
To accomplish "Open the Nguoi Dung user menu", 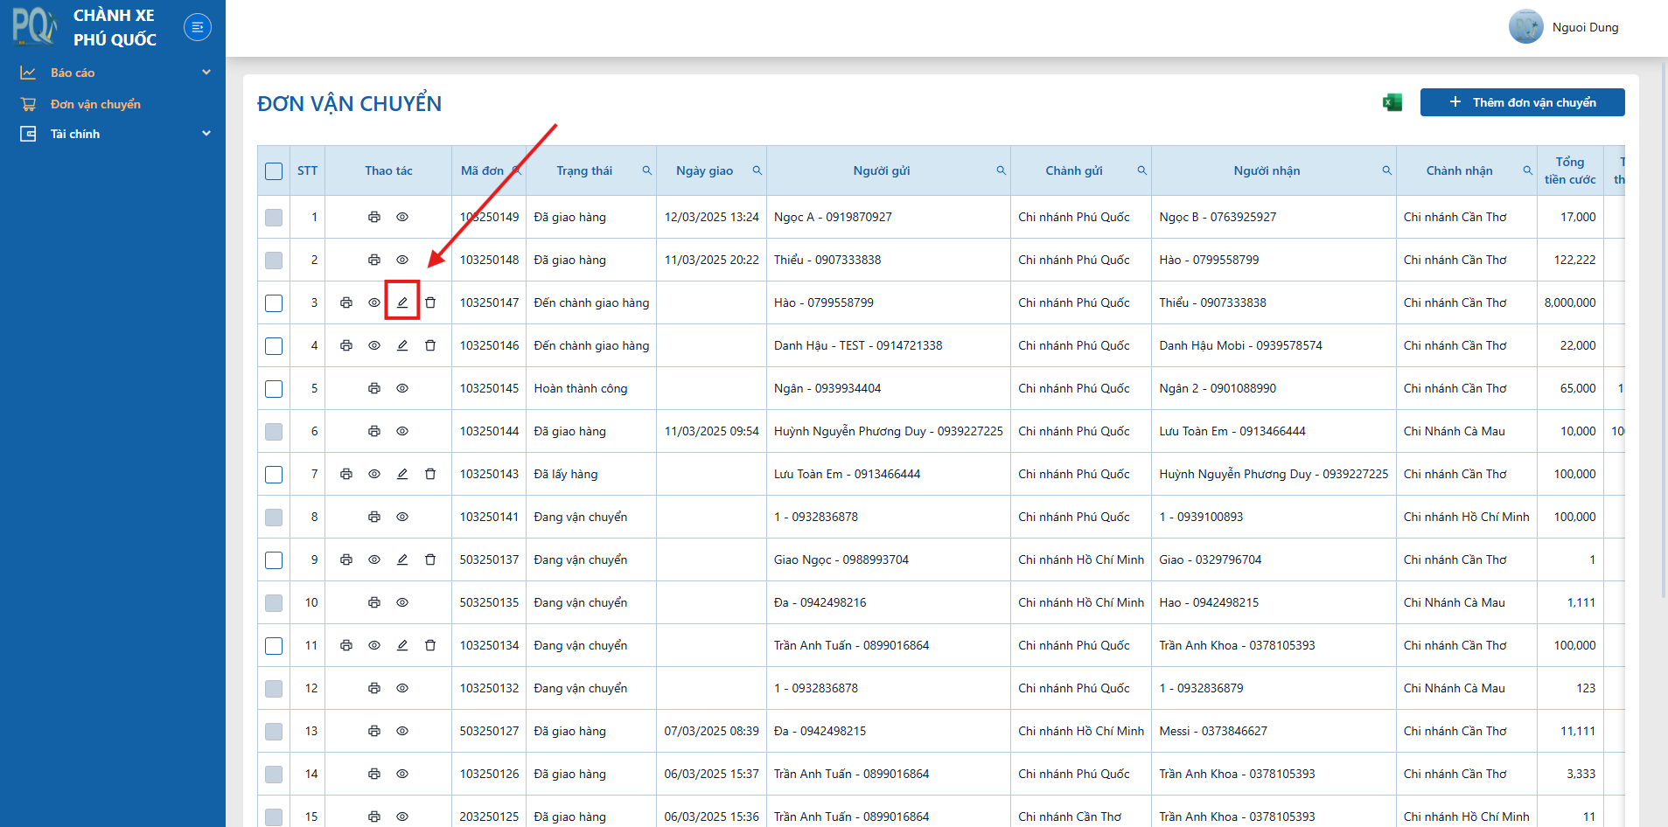I will click(x=1565, y=27).
